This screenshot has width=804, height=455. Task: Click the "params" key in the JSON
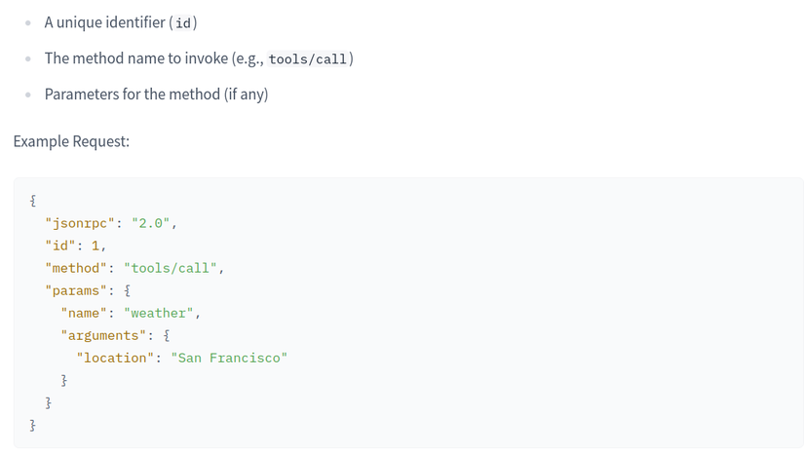click(76, 291)
